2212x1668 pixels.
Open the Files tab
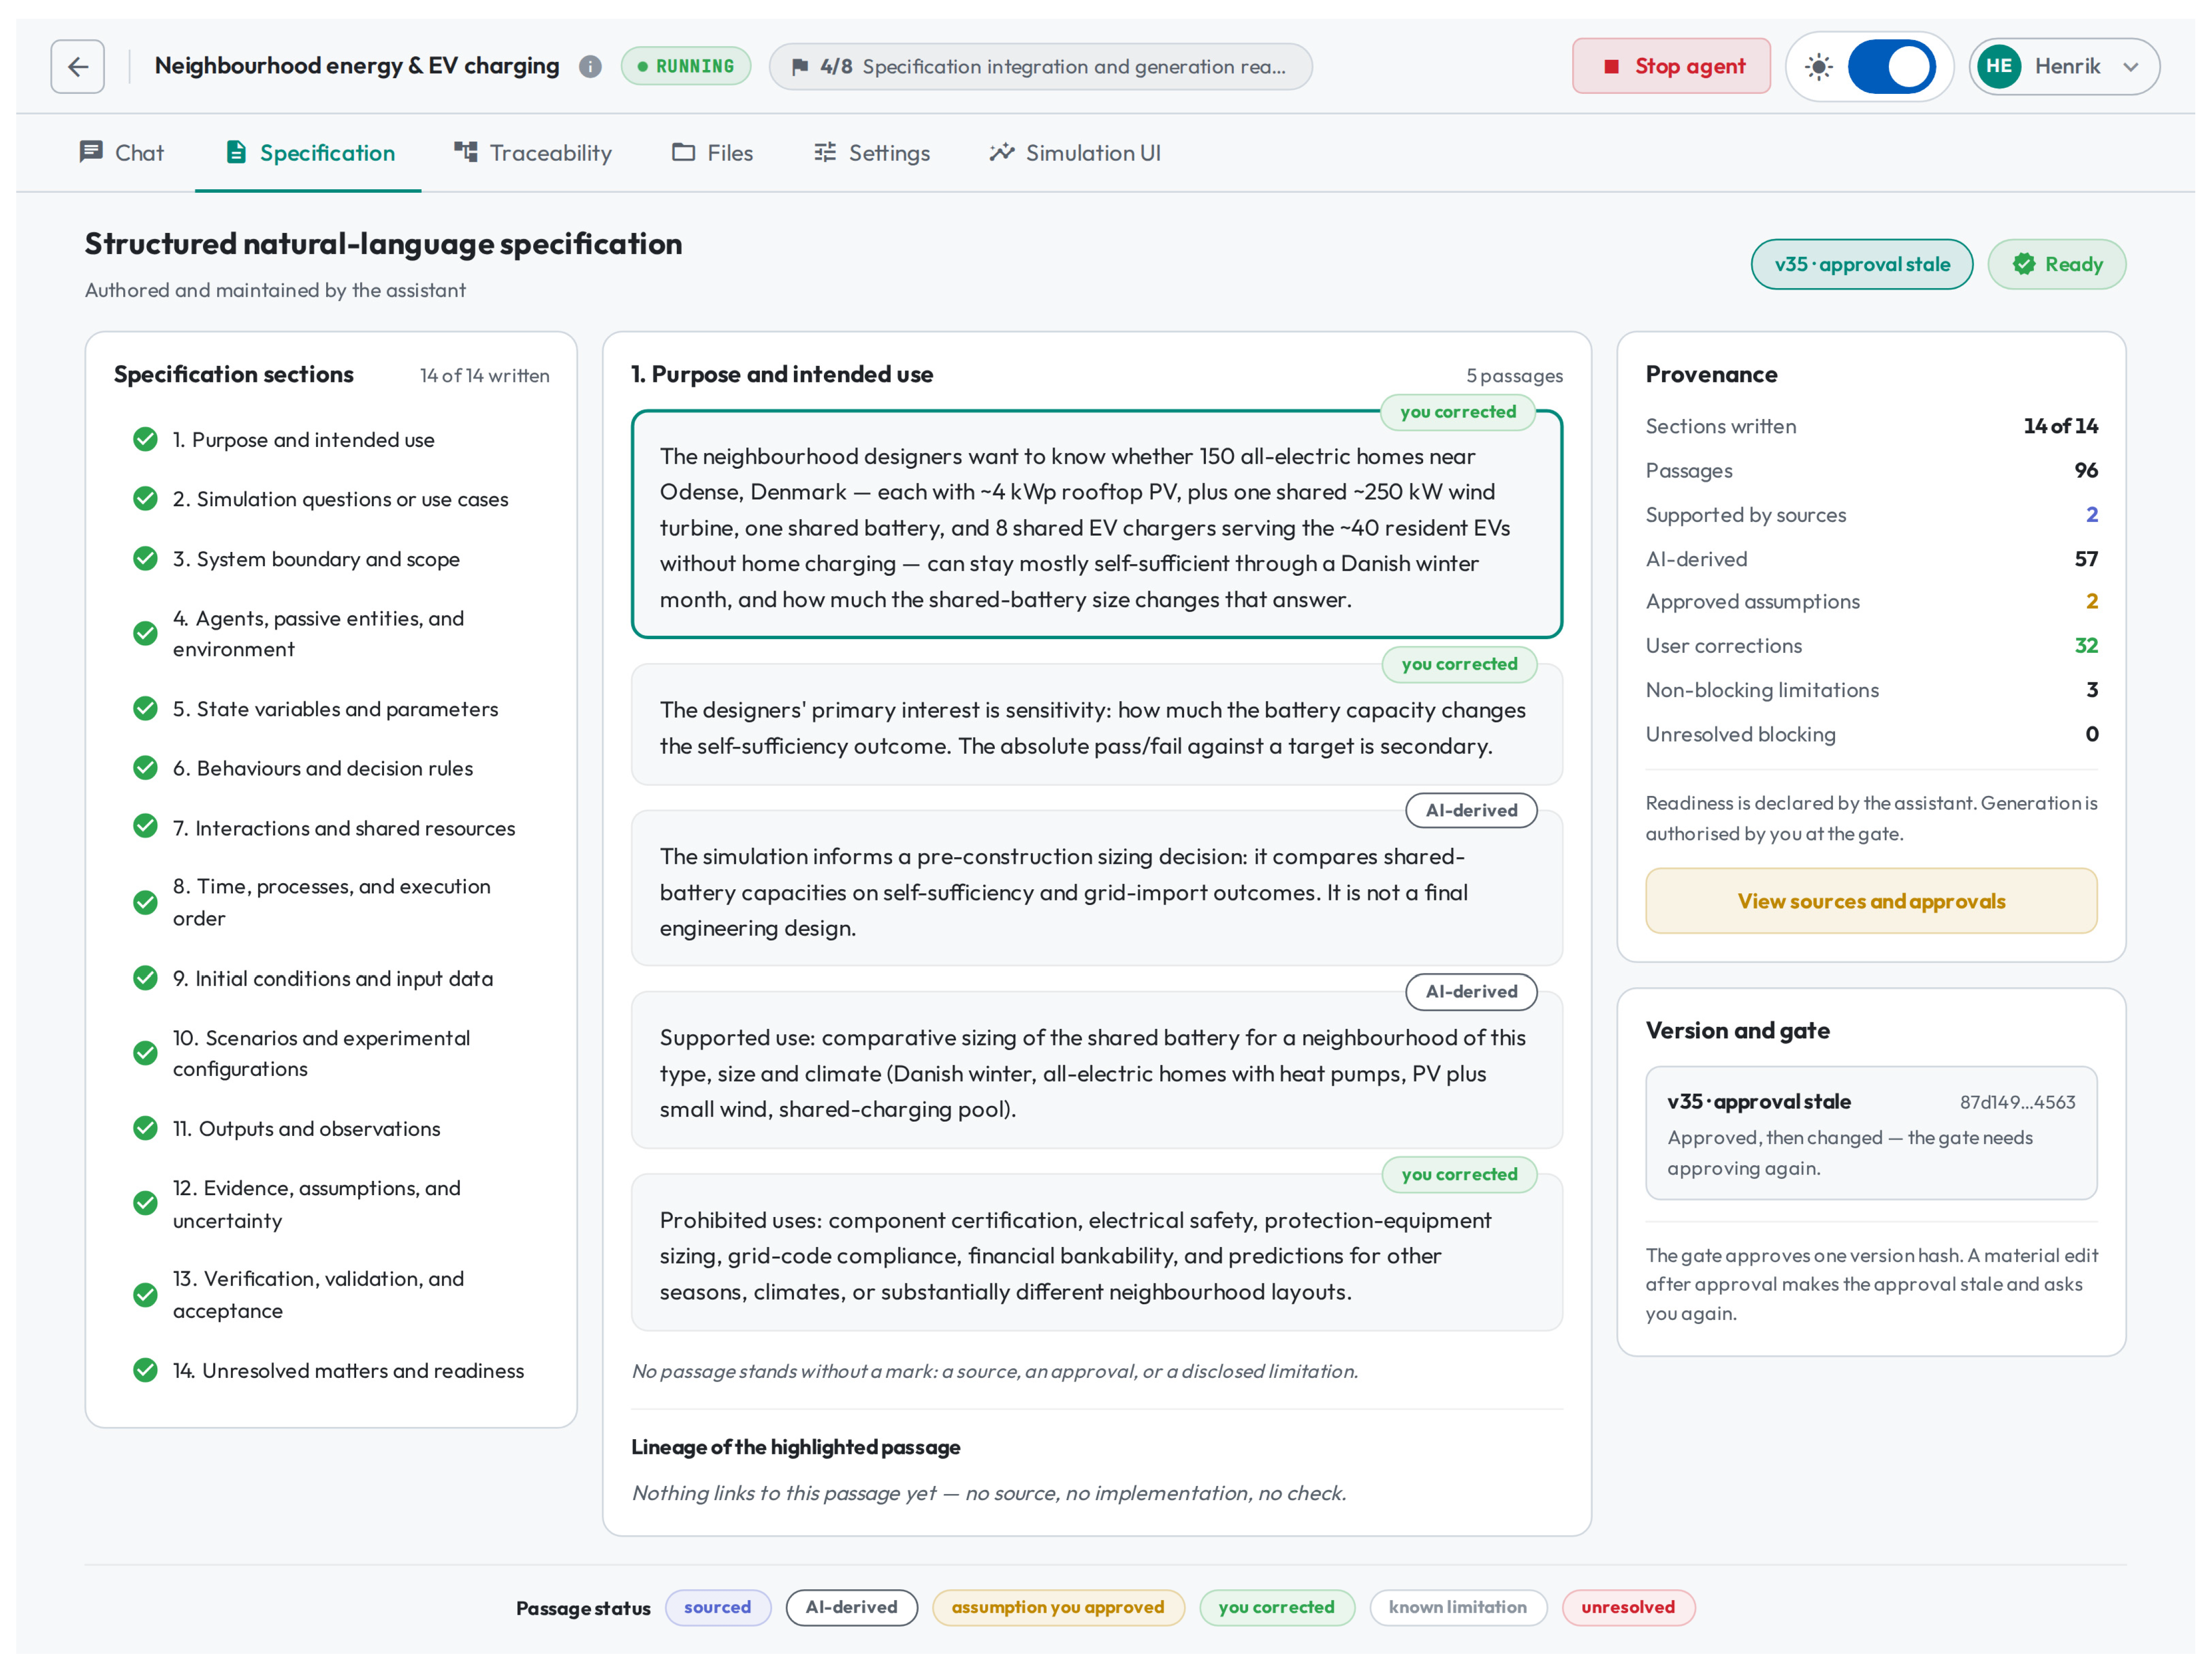(712, 153)
